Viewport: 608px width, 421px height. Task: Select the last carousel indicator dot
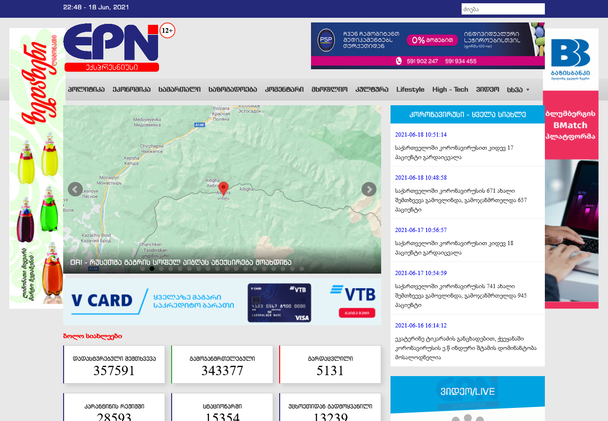tap(302, 269)
